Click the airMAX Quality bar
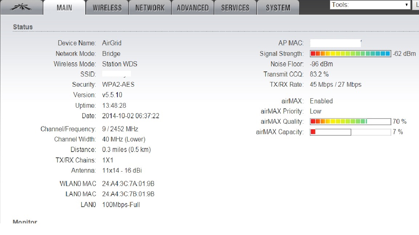Screen dimensions: 419x235 click(350, 121)
